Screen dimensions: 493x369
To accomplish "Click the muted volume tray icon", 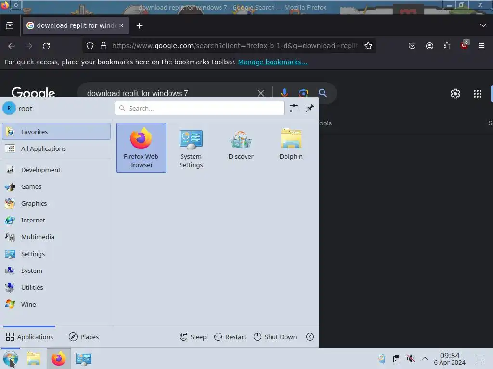I will (x=411, y=358).
